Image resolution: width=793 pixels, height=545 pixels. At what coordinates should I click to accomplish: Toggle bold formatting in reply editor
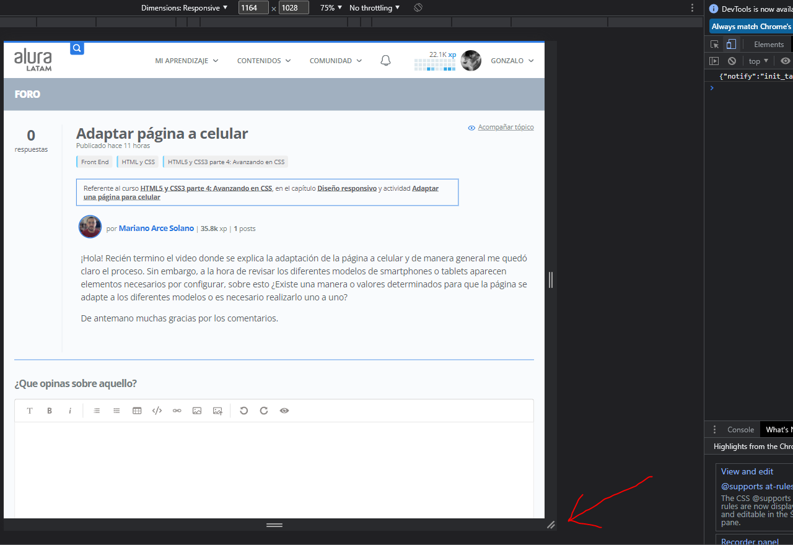[50, 411]
